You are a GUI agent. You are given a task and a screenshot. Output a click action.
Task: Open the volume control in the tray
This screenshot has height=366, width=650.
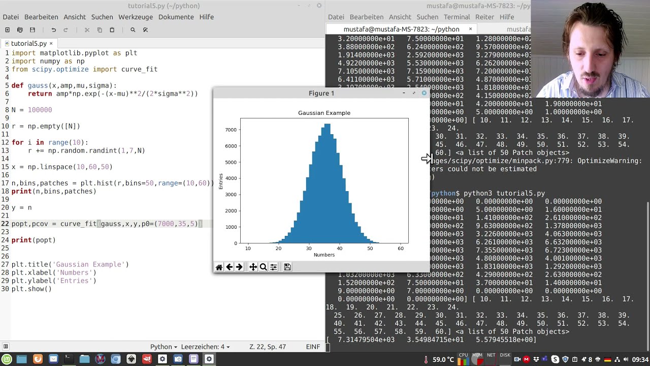[x=627, y=359]
